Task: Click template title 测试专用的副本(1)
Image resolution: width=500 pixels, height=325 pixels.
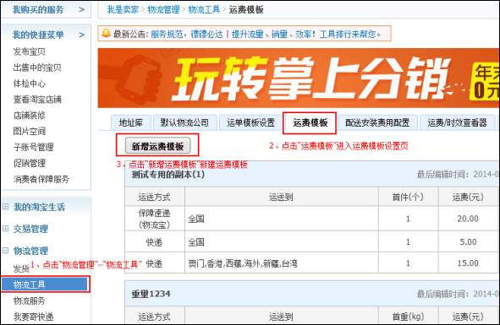Action: coord(168,175)
